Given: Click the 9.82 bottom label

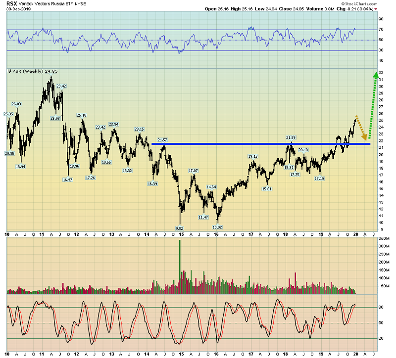Looking at the screenshot, I should [179, 228].
